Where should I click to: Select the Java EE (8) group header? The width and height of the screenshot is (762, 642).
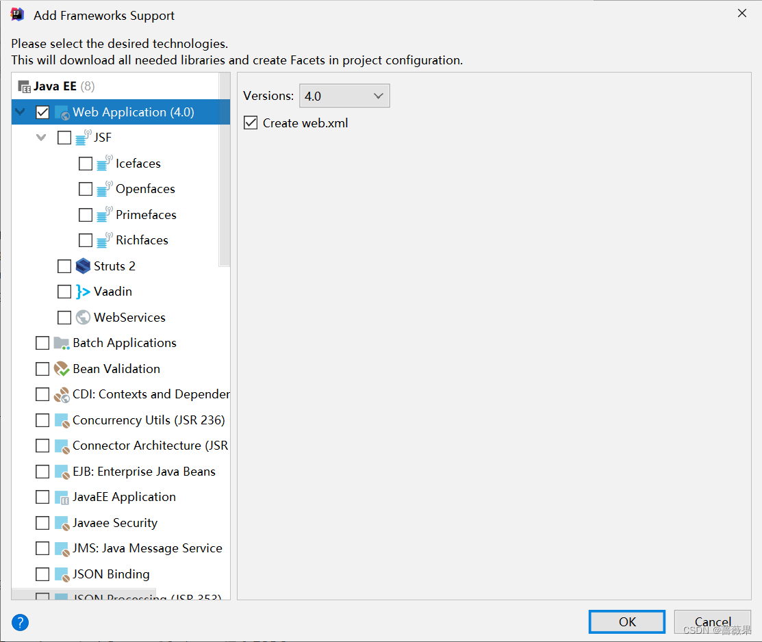[x=64, y=86]
